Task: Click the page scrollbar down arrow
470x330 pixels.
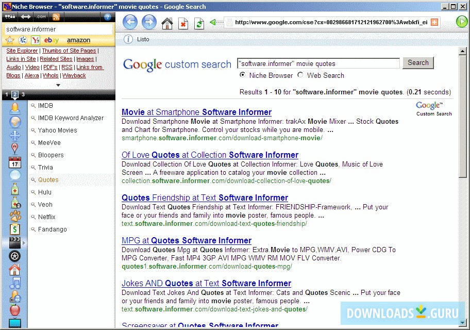Action: (462, 322)
